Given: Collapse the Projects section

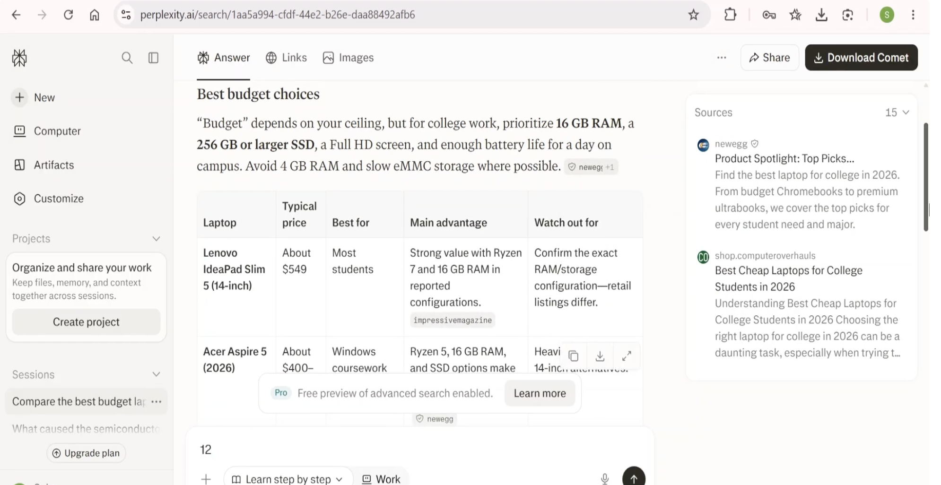Looking at the screenshot, I should (x=156, y=239).
